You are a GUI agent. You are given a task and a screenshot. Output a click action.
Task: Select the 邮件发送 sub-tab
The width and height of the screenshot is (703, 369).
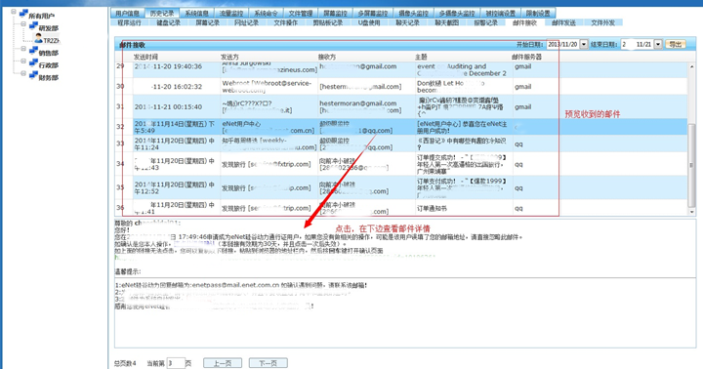pos(563,22)
